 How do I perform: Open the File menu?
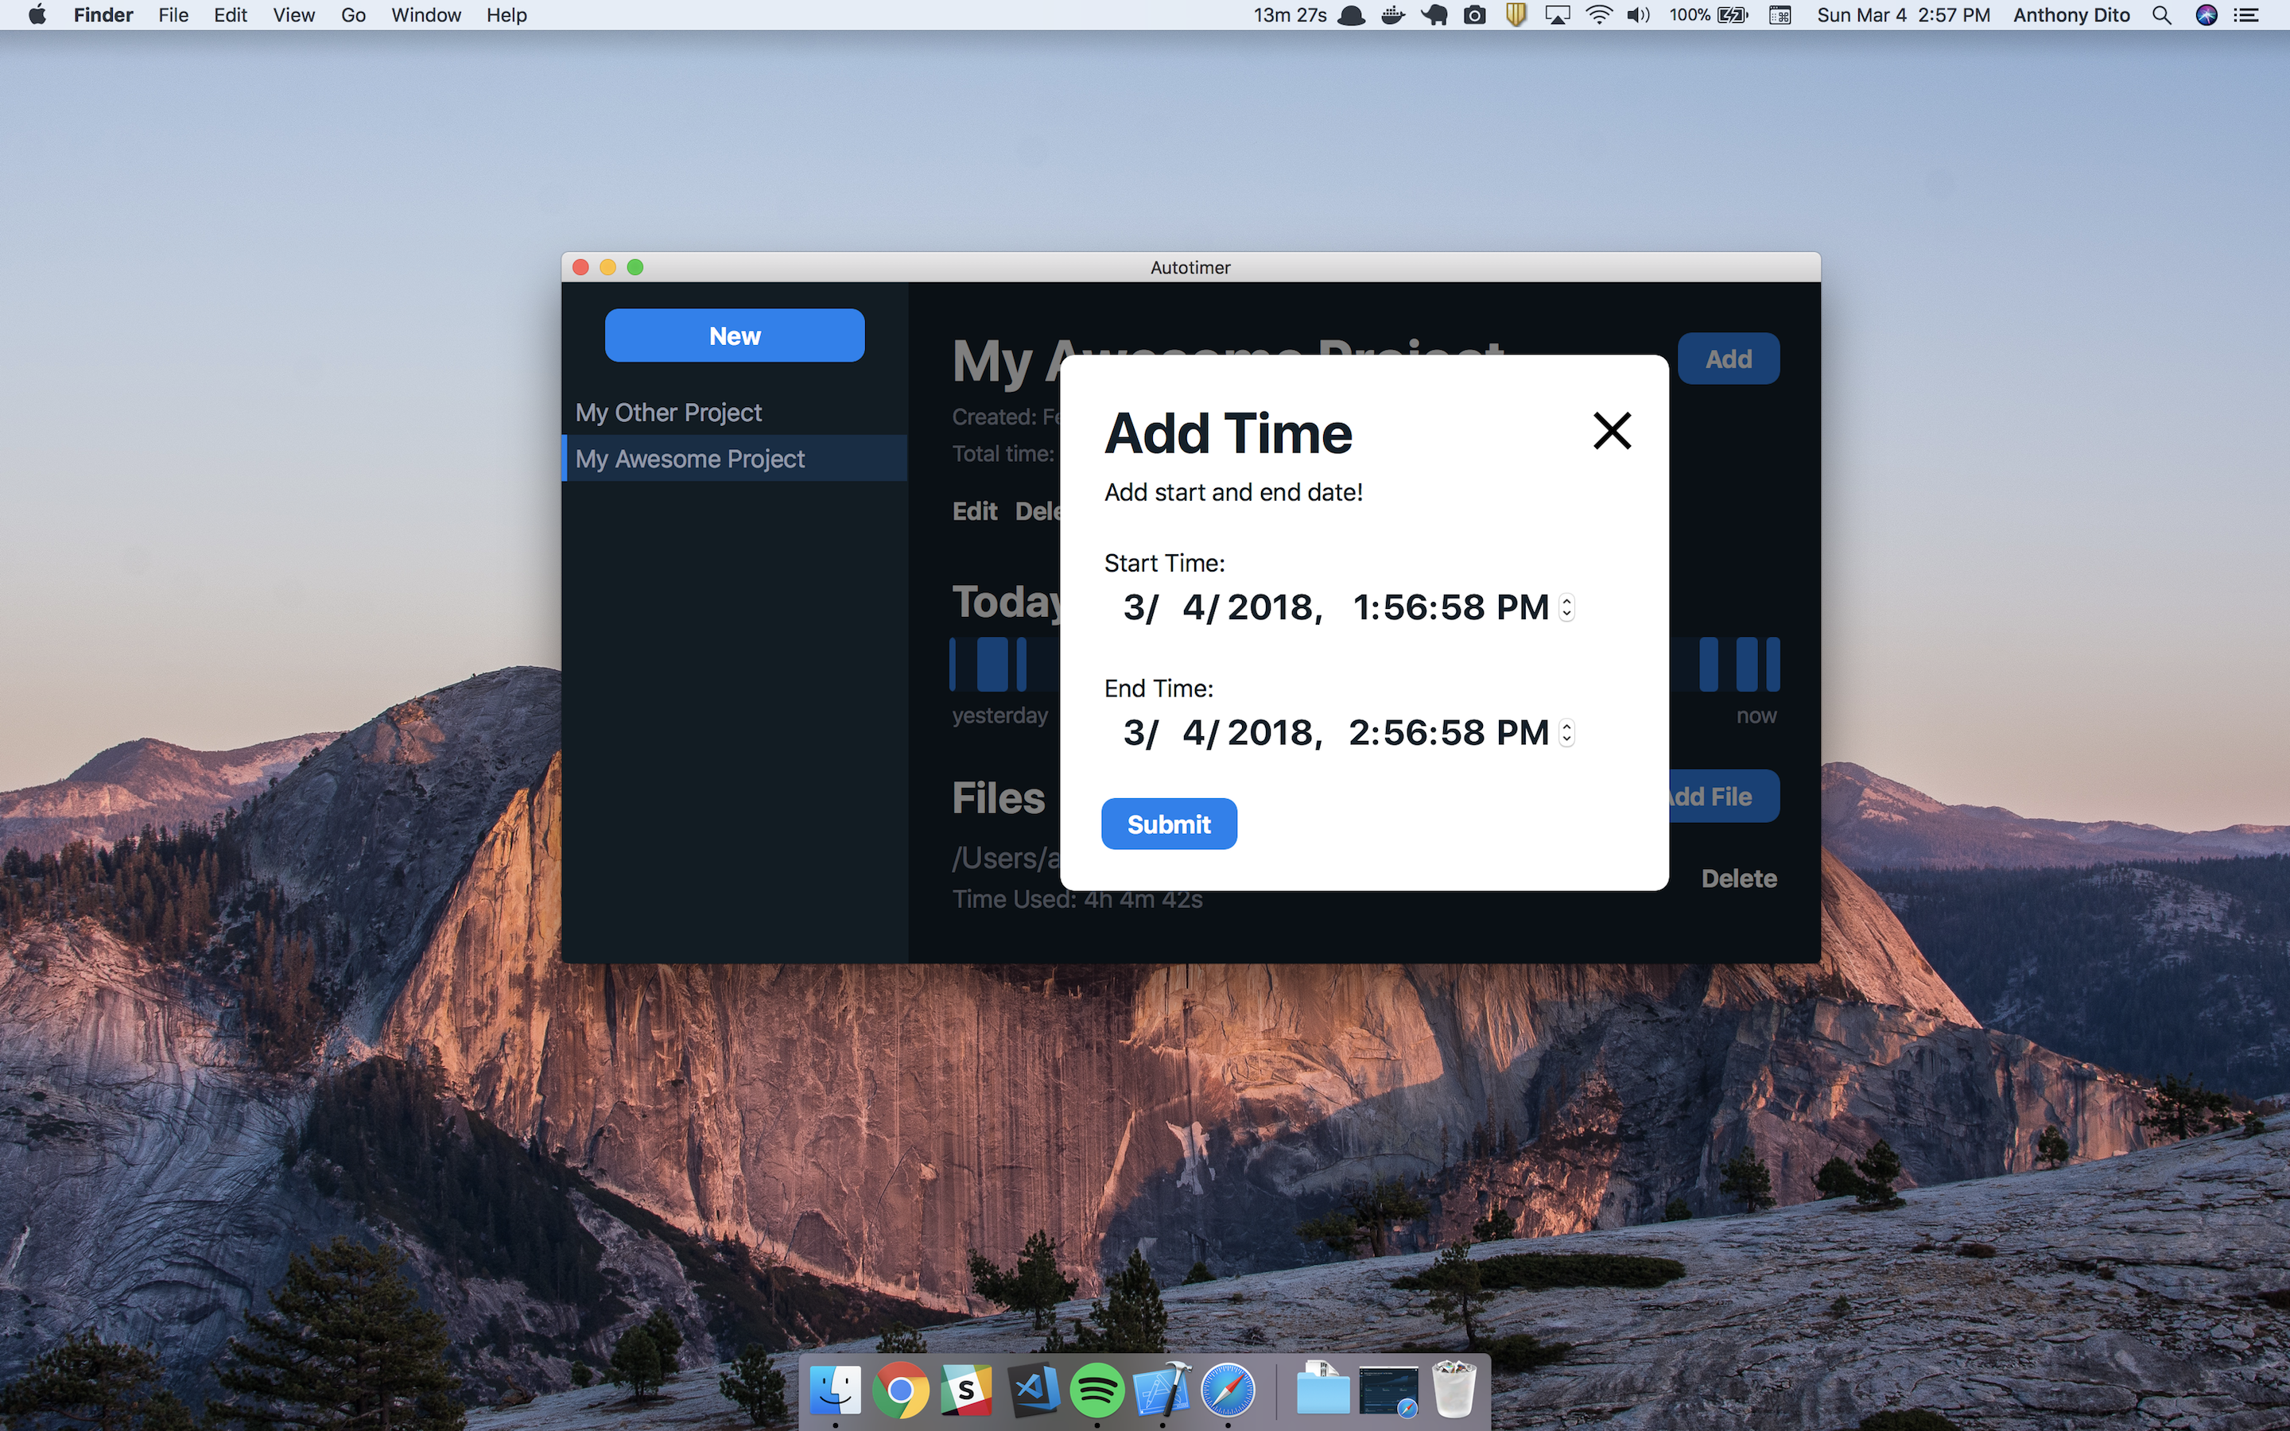[x=173, y=15]
